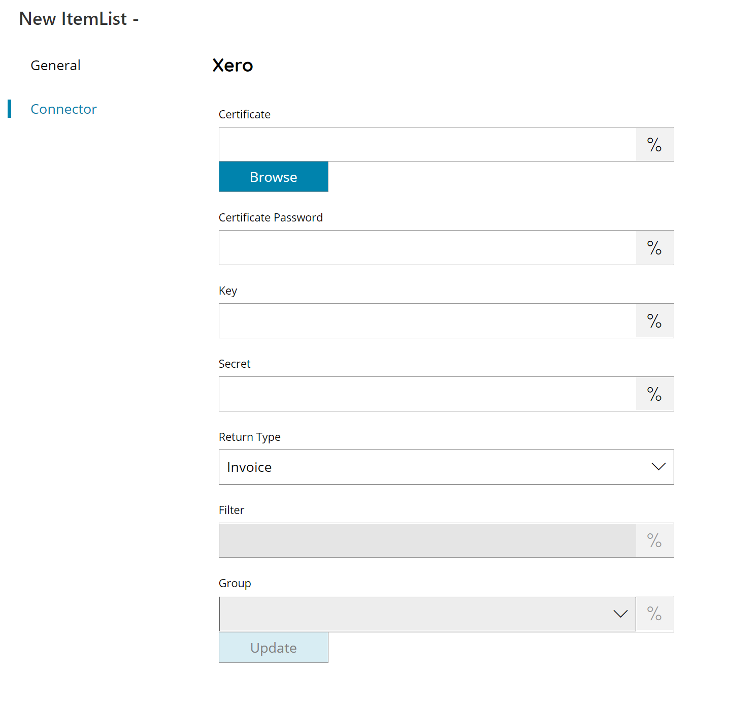
Task: Click the Return Type label
Action: (x=250, y=437)
